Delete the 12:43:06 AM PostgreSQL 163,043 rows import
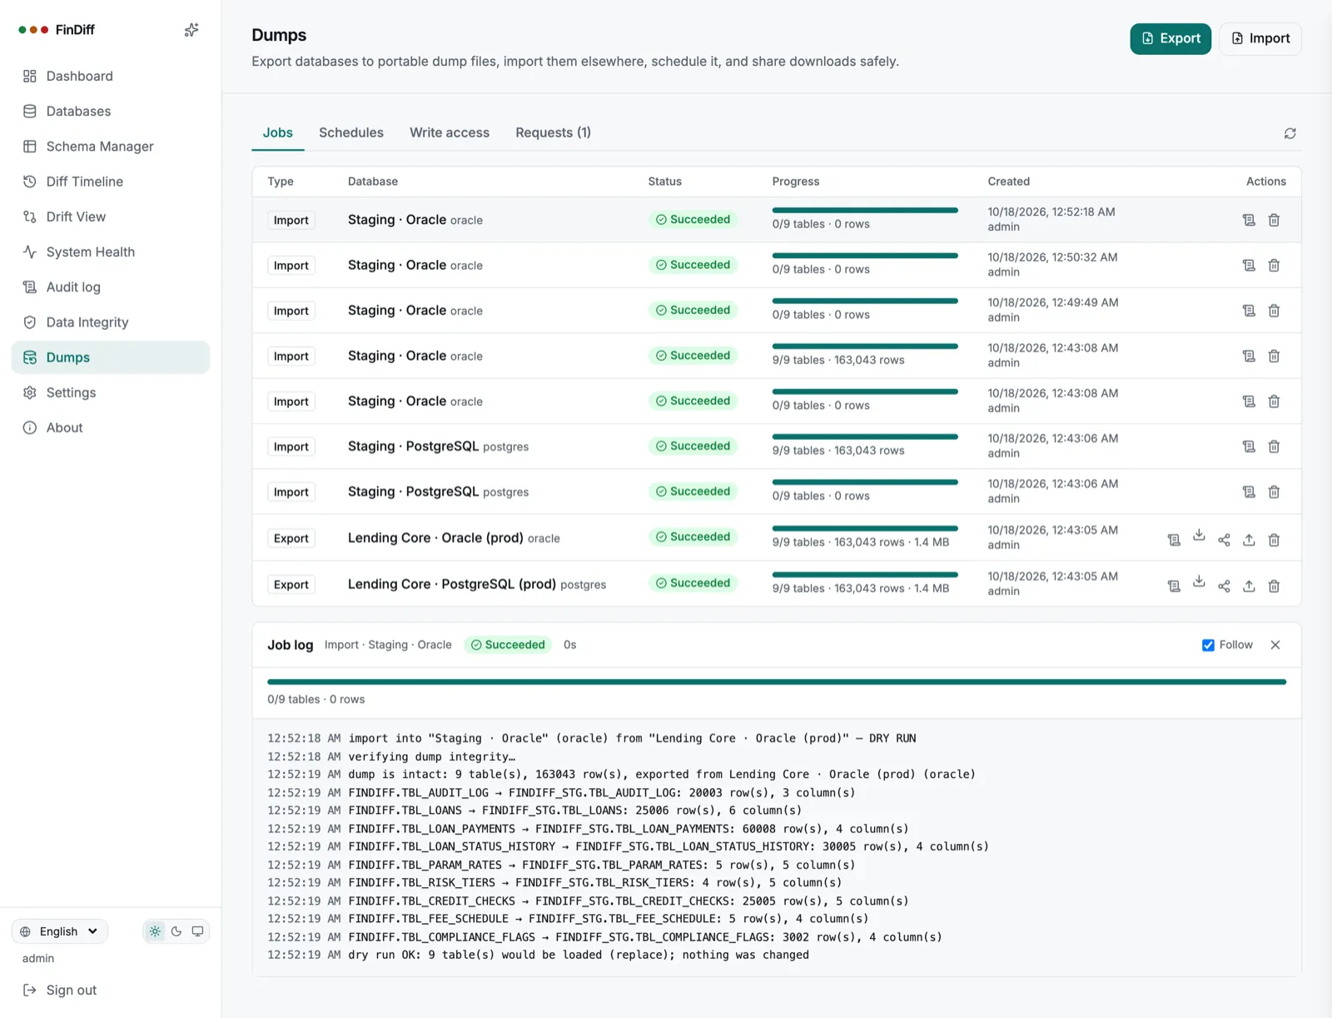1332x1018 pixels. [x=1274, y=447]
